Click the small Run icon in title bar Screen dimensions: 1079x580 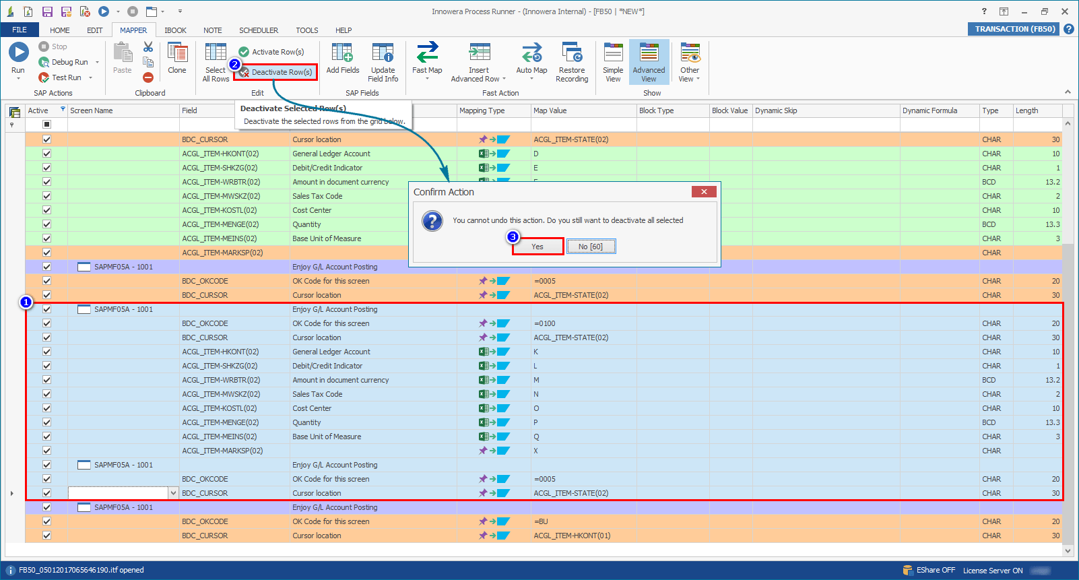coord(104,11)
